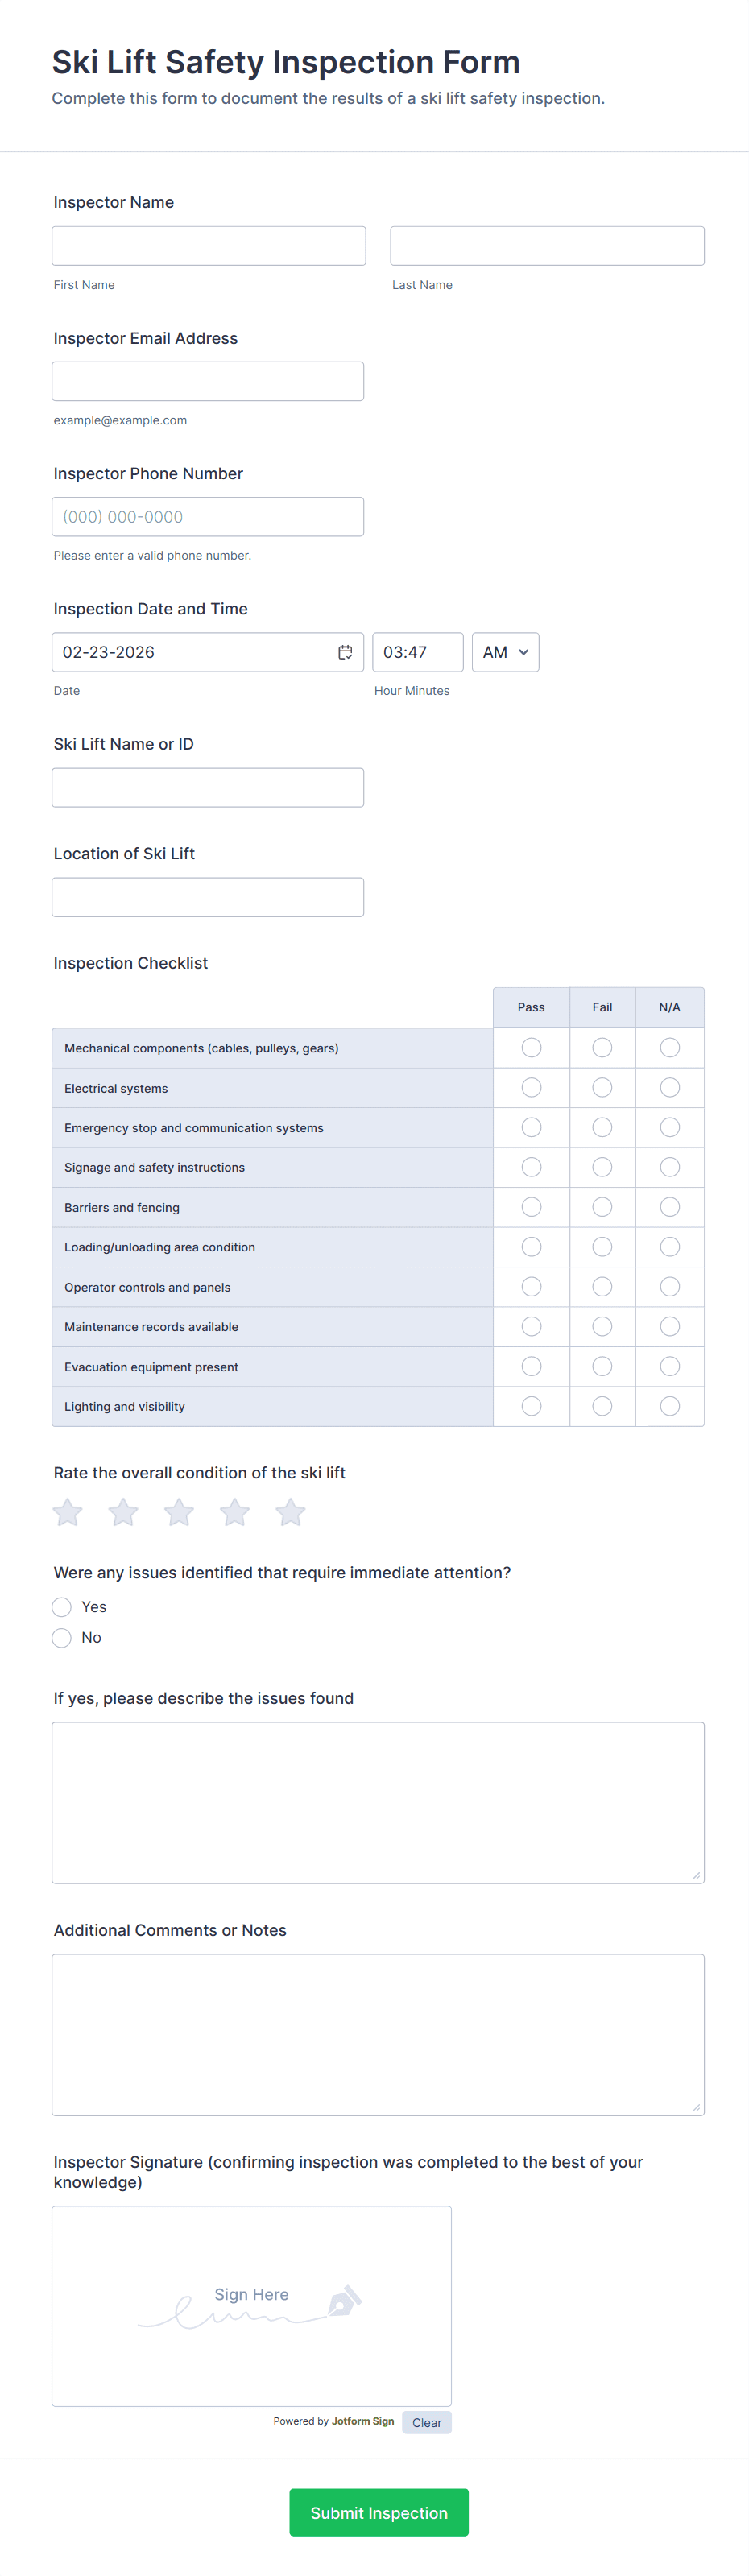Screen dimensions: 749x2576
Task: Mark Electrical systems as Fail
Action: pos(602,1087)
